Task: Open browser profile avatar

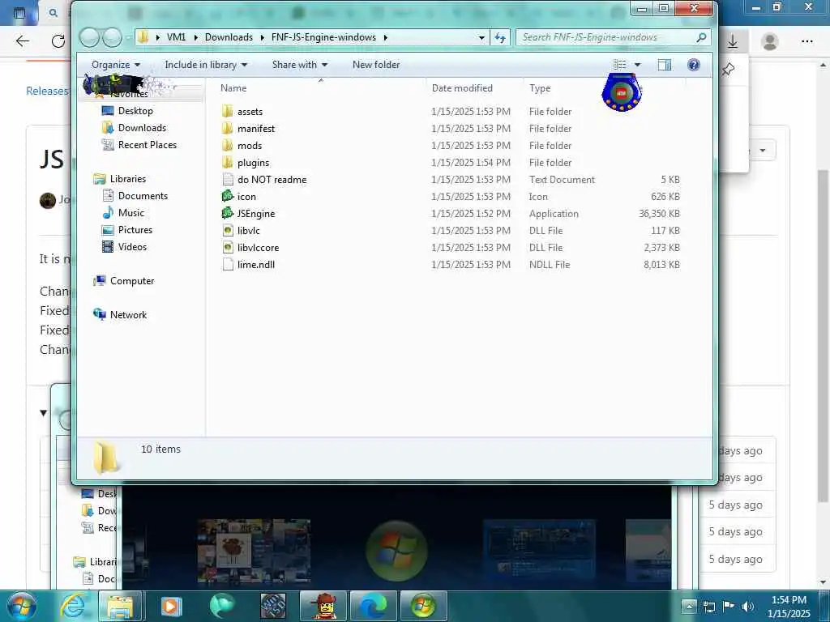Action: (x=770, y=41)
